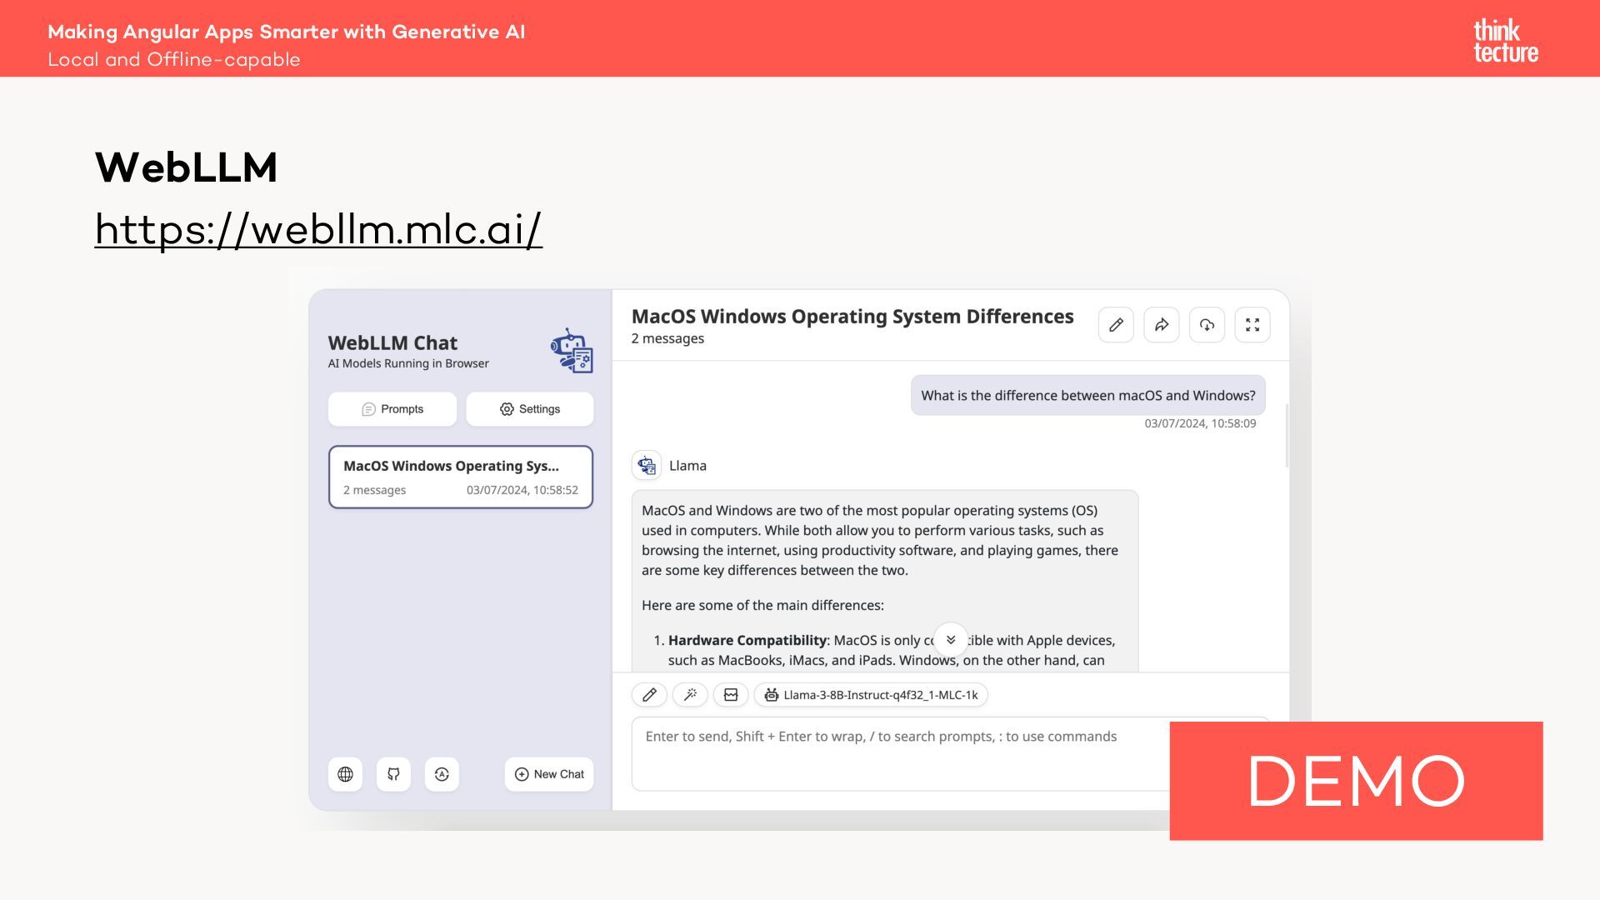Select the MacOS Windows Operating Sys chat
This screenshot has height=900, width=1600.
click(461, 477)
